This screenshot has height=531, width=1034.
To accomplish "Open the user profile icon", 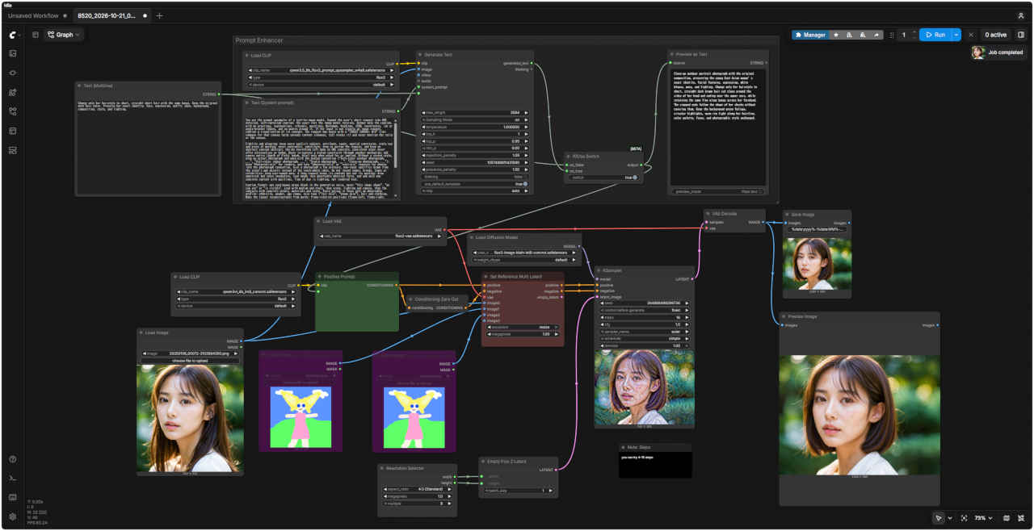I will [1021, 15].
